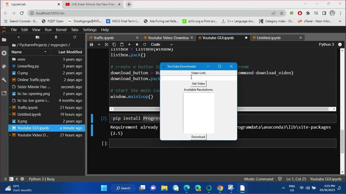Screen dimensions: 346x194
Task: Select tic tac opening.png file
Action: [47, 93]
